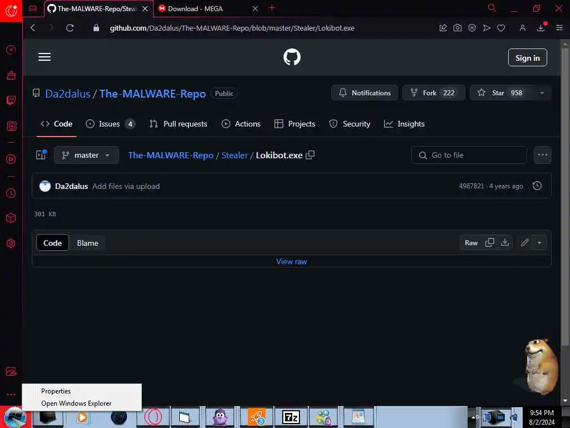The height and width of the screenshot is (428, 570).
Task: Open the master branch dropdown
Action: [86, 155]
